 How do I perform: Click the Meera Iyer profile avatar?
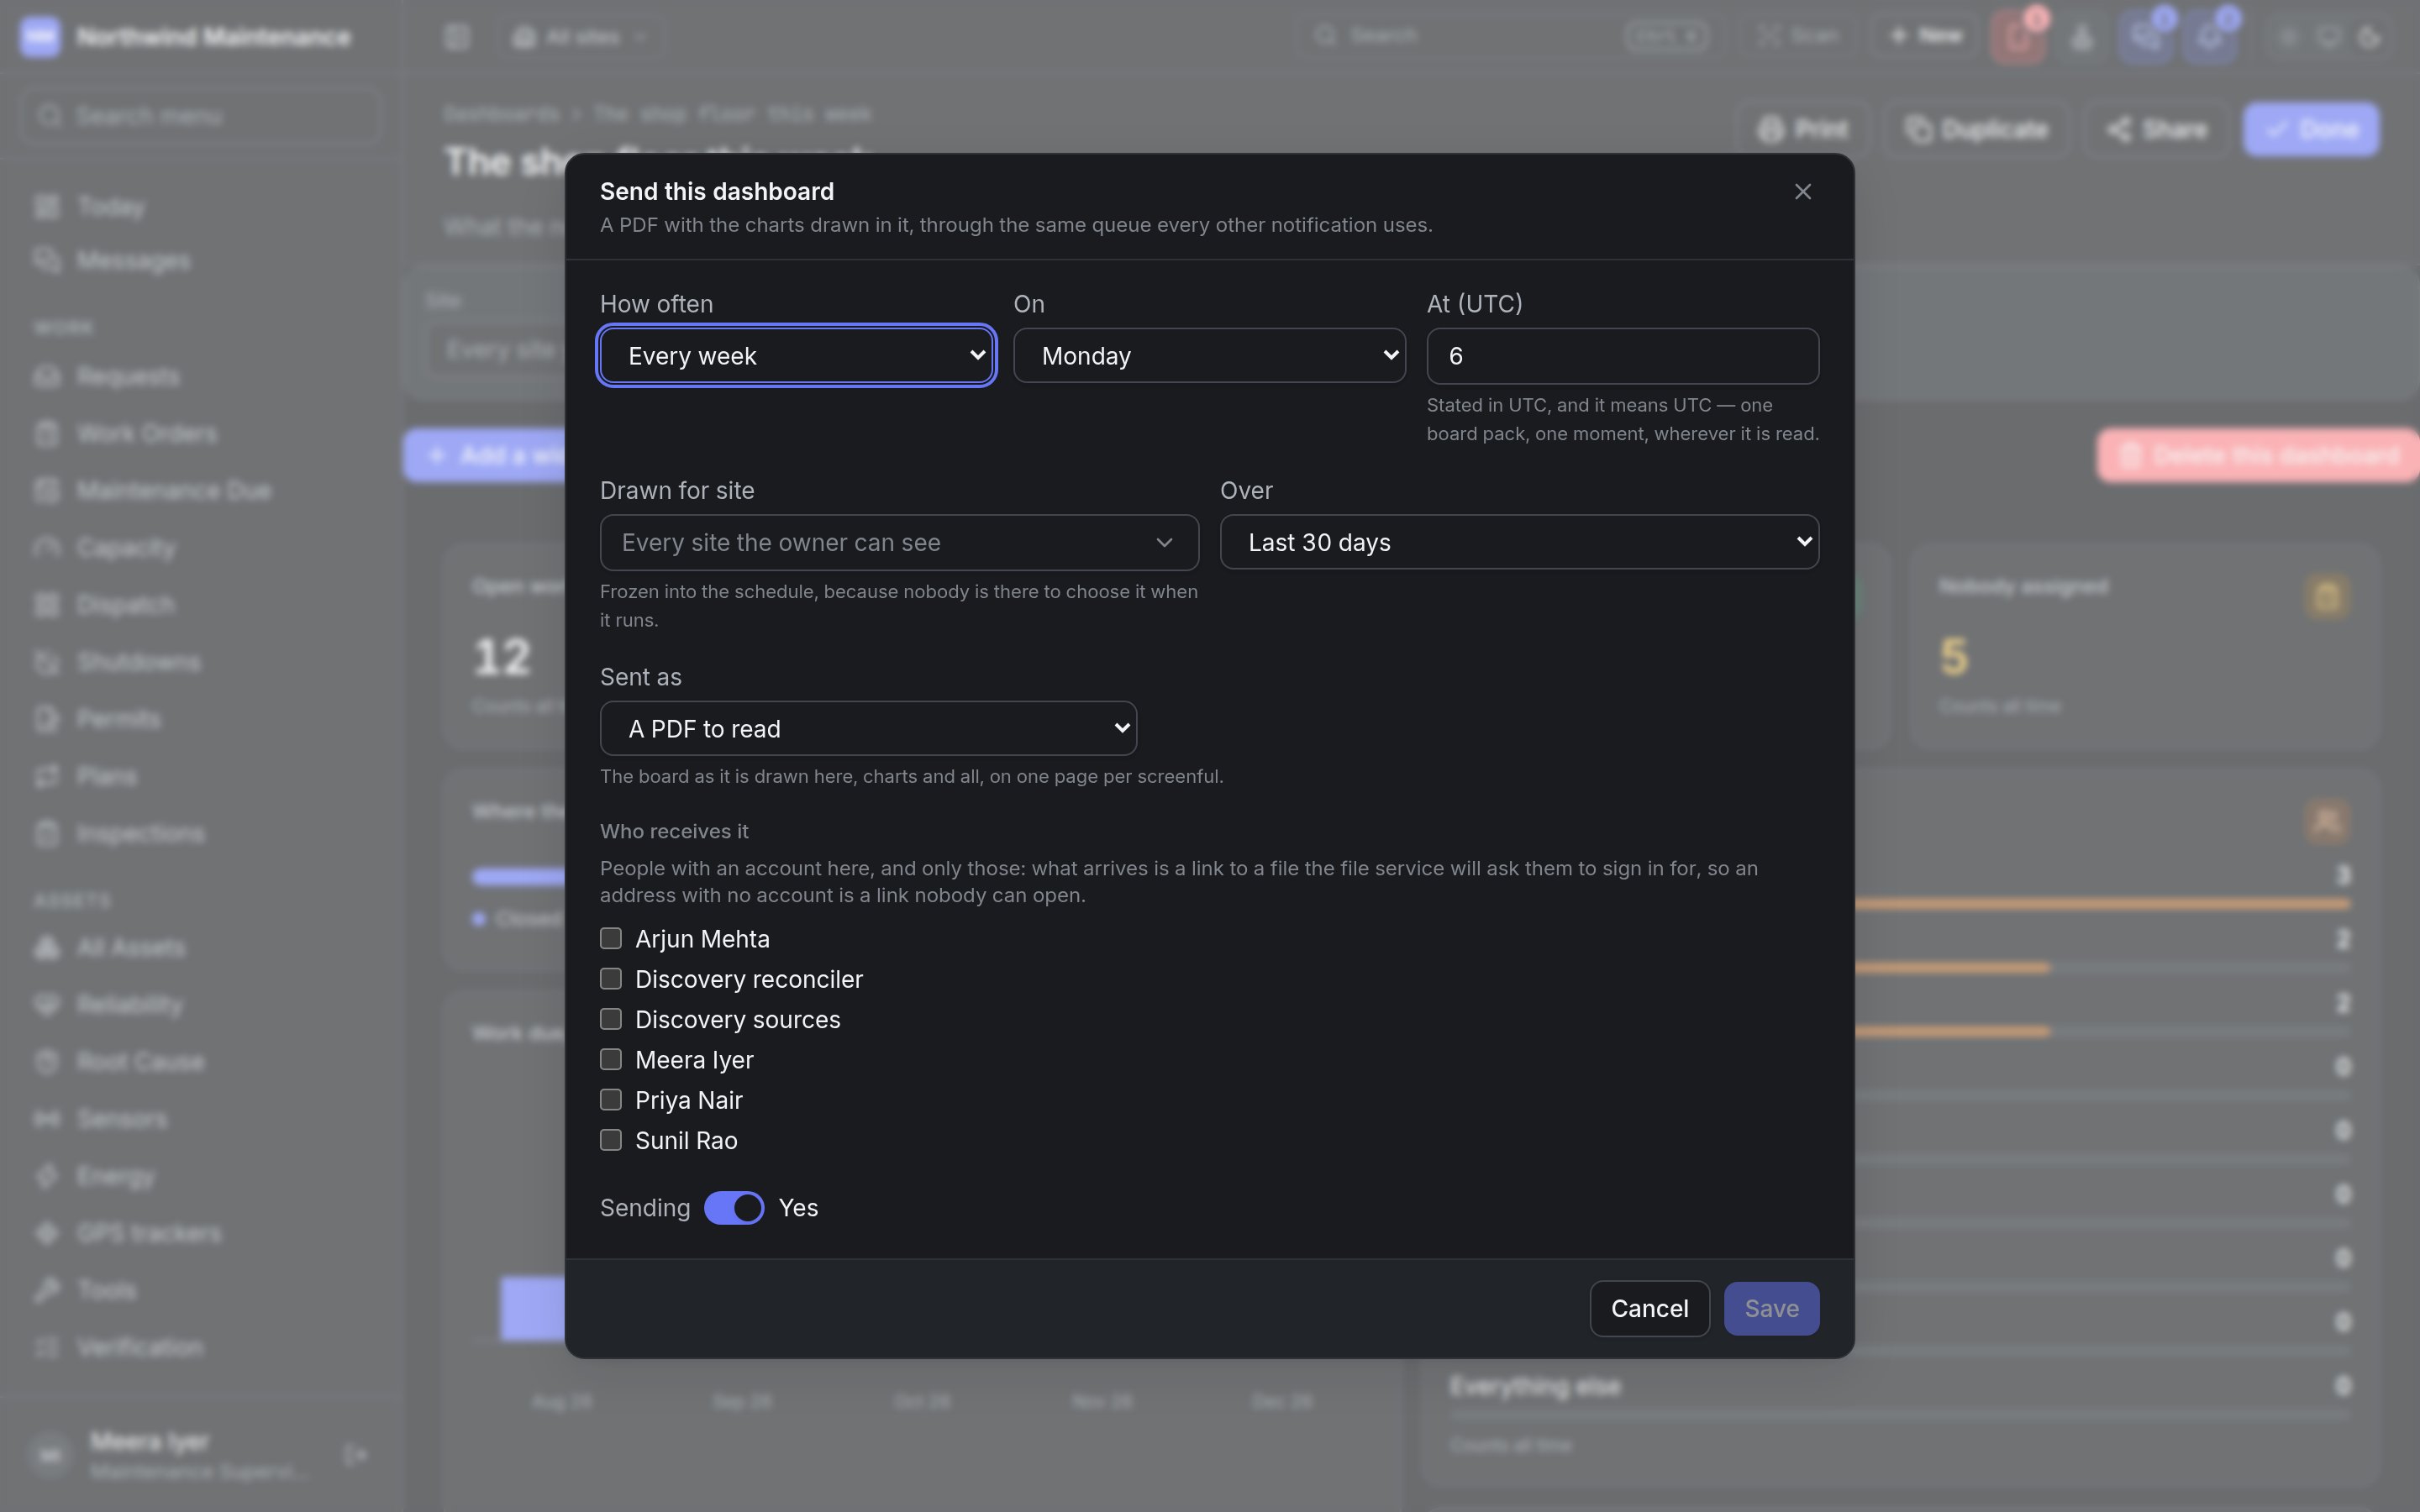pos(50,1454)
